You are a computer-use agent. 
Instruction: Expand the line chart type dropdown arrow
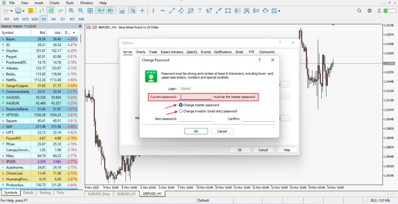pyautogui.click(x=11, y=11)
